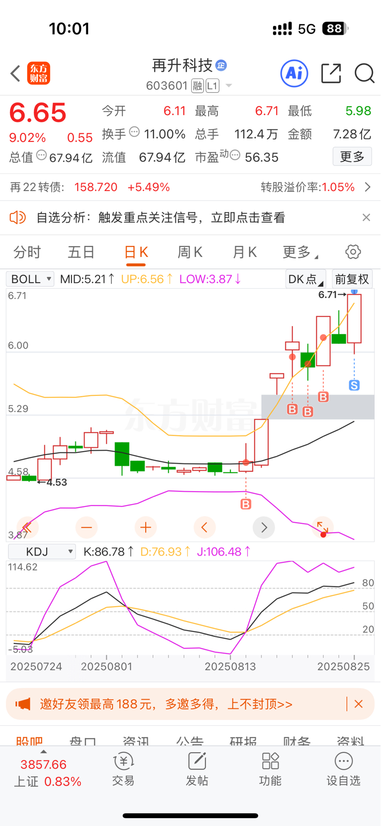Tap the speaker icon beside 自选分析
The image size is (381, 826).
18,217
